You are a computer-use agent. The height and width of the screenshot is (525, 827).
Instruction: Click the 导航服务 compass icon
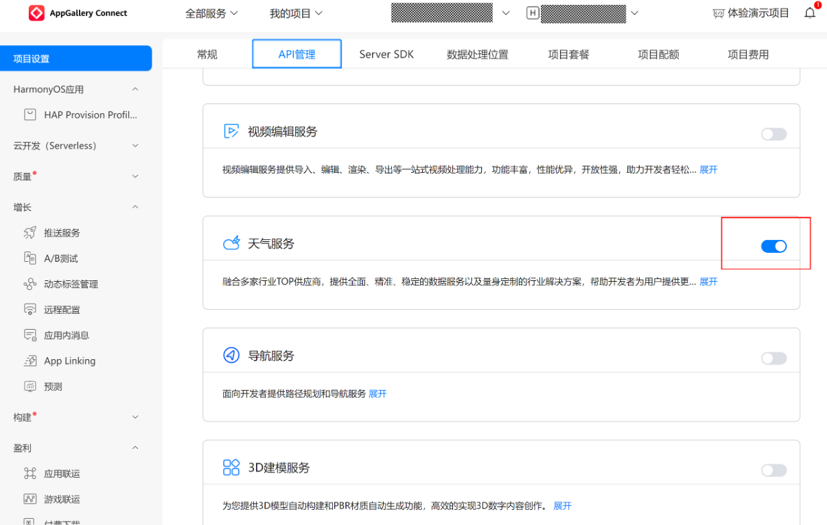231,355
